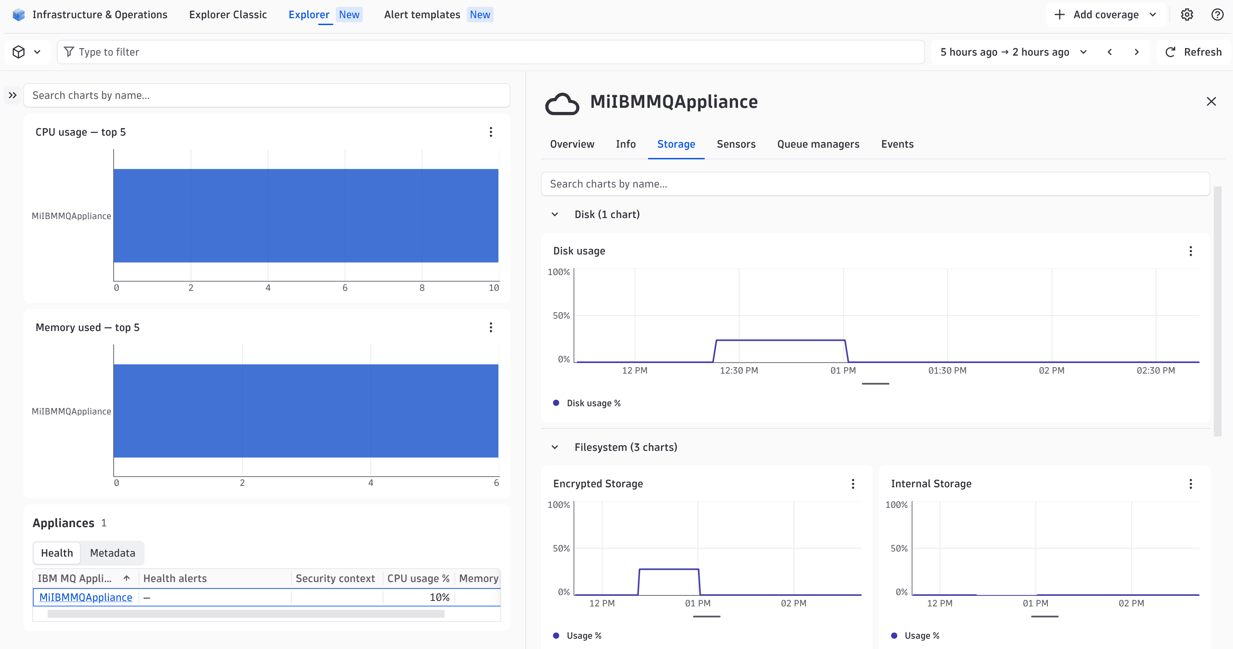
Task: Open the Encrypted Storage chart menu
Action: tap(852, 484)
